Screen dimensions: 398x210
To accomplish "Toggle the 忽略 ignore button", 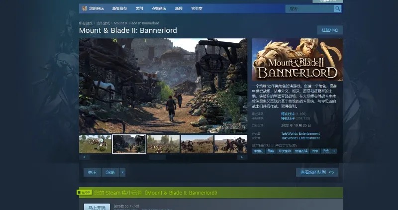I will pos(110,172).
